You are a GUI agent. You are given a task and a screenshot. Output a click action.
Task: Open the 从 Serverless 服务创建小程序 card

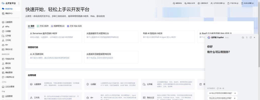coord(55,36)
